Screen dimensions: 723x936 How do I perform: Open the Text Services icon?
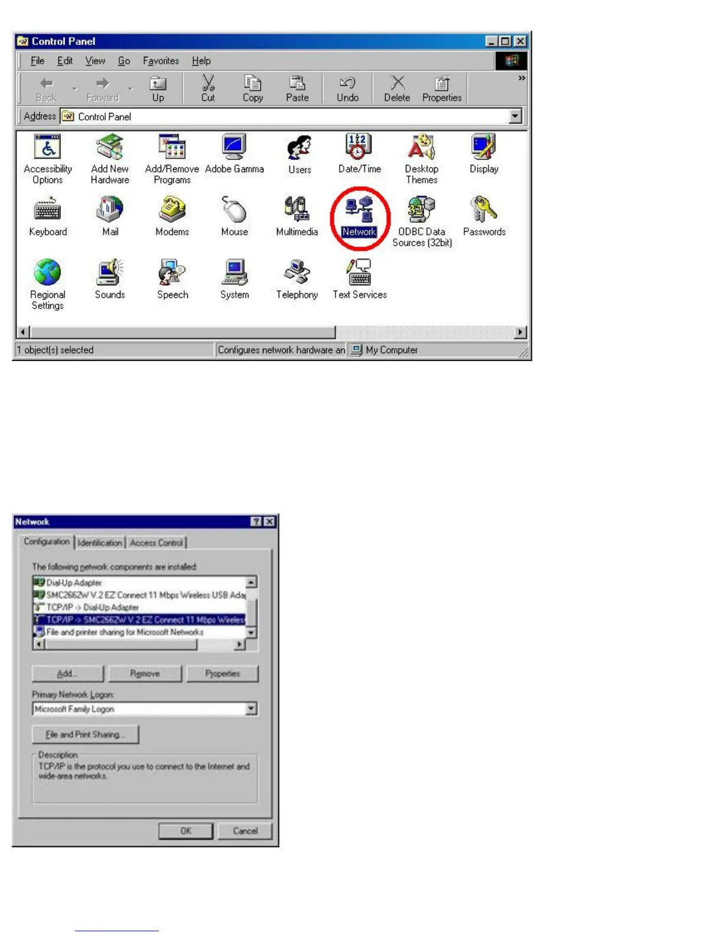359,279
